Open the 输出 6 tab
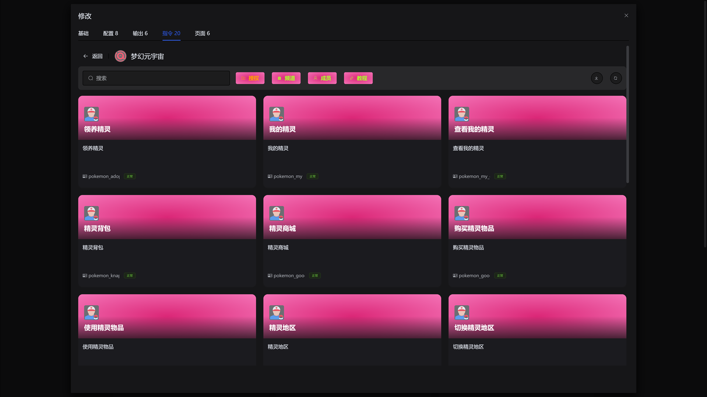The image size is (707, 397). click(140, 33)
